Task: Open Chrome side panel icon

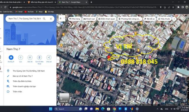Action: coord(183,7)
